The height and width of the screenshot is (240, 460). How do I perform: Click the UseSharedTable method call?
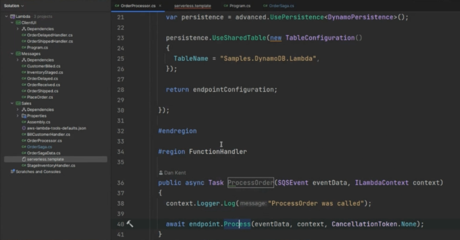pos(239,38)
